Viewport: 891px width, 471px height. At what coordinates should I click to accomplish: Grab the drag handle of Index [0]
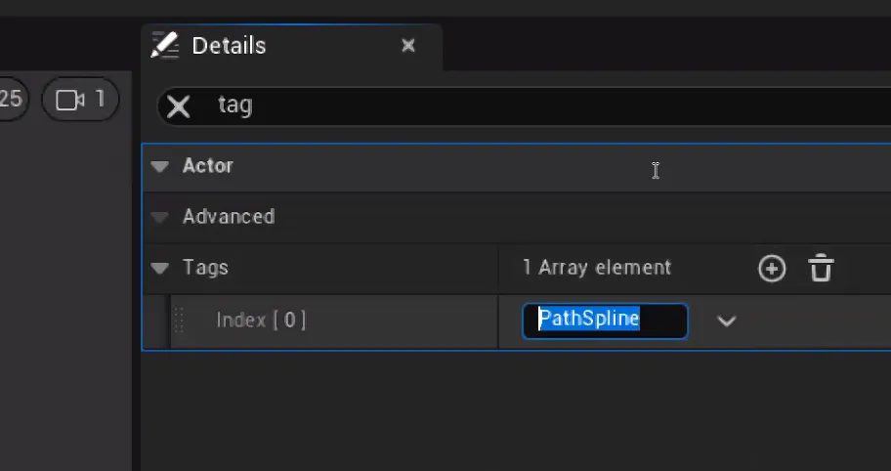pos(179,321)
